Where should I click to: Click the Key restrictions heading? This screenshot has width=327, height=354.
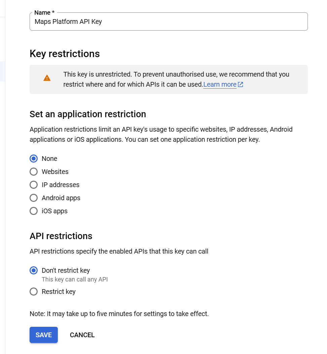point(65,54)
